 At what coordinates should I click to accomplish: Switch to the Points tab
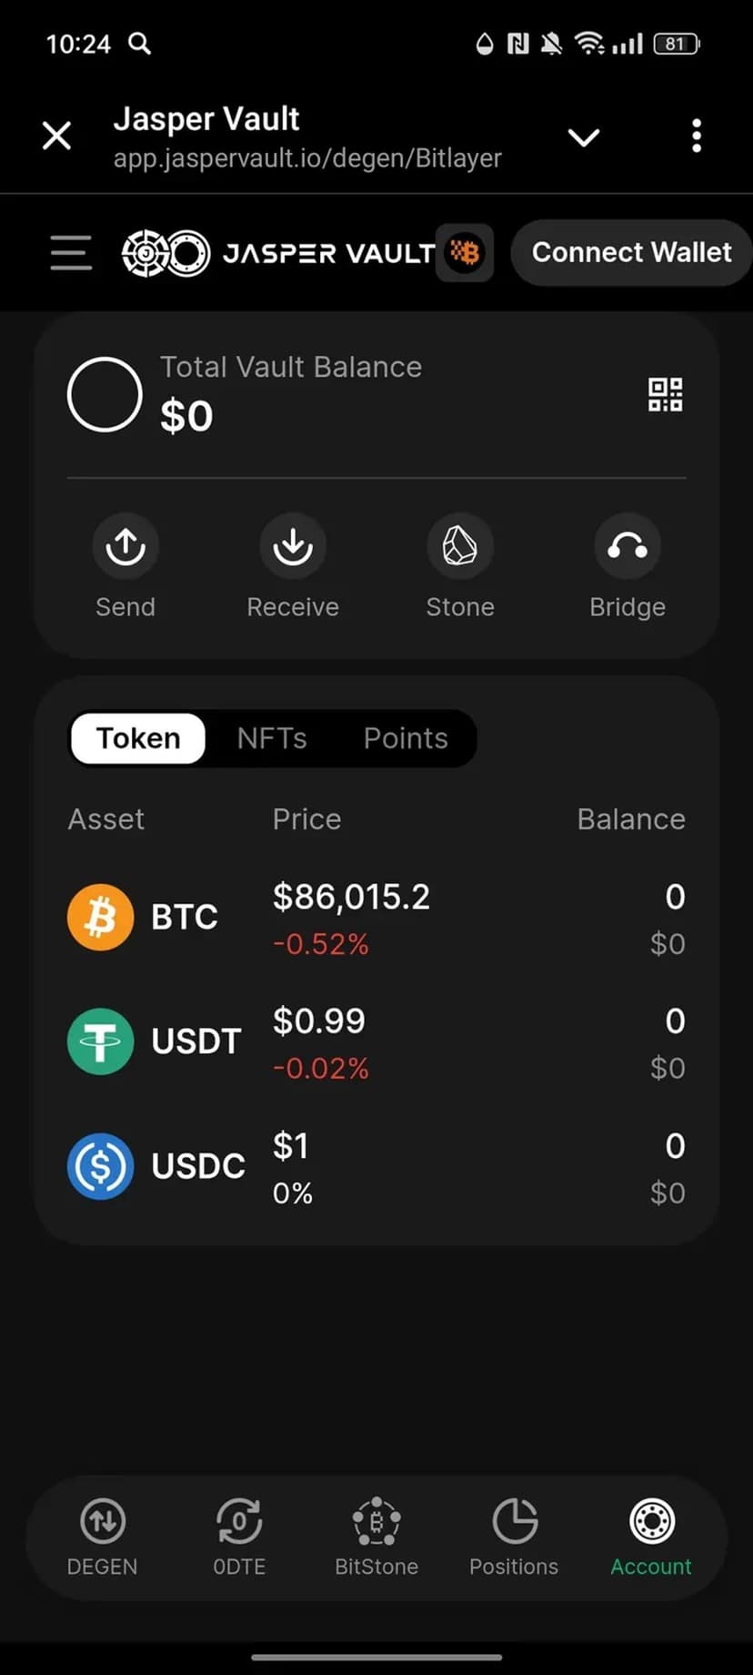point(406,738)
